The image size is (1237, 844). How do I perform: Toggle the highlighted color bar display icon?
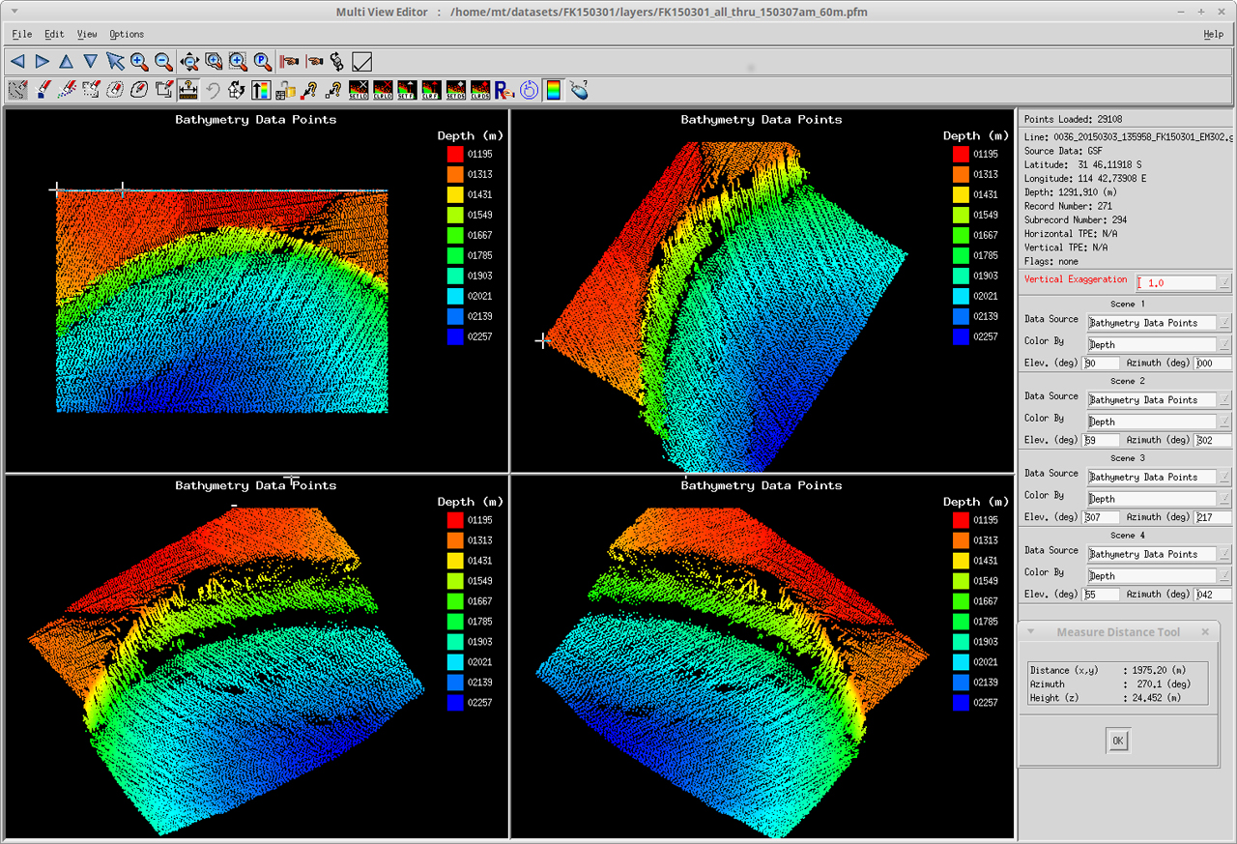tap(553, 90)
